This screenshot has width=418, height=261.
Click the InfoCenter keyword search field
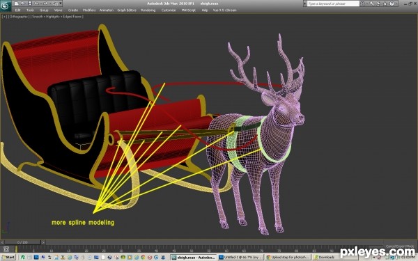[x=333, y=3]
